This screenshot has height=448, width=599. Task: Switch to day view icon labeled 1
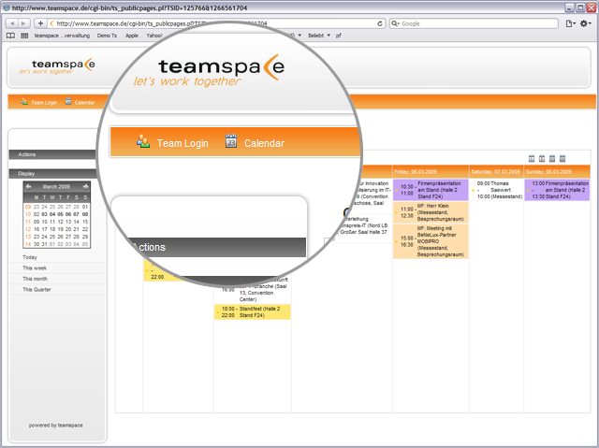click(x=532, y=158)
